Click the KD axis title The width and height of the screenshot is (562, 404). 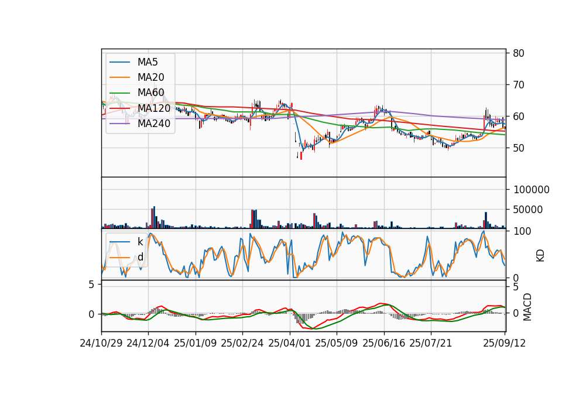[x=540, y=256]
